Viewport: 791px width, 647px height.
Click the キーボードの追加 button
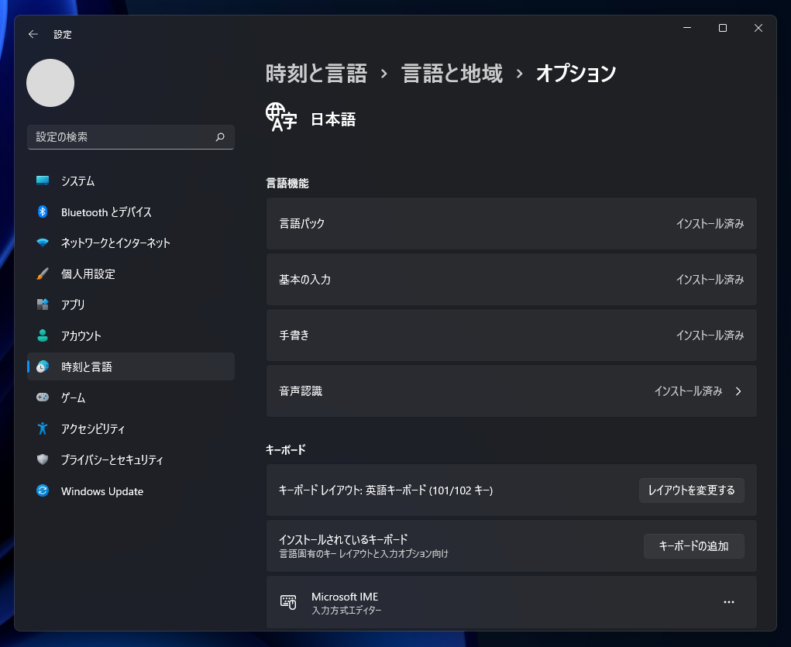pos(693,546)
